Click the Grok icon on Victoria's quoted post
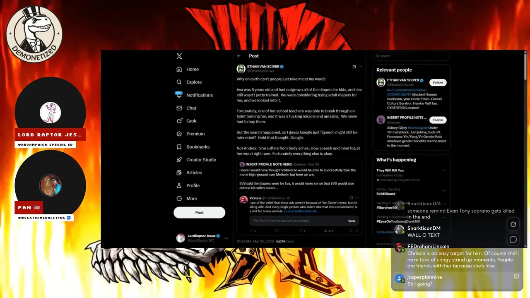This screenshot has width=530, height=298. click(x=351, y=198)
